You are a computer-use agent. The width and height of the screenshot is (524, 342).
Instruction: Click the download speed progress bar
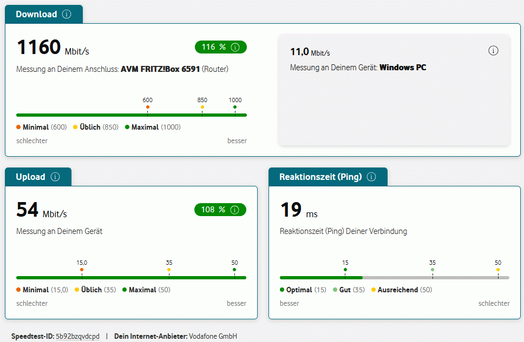point(132,115)
